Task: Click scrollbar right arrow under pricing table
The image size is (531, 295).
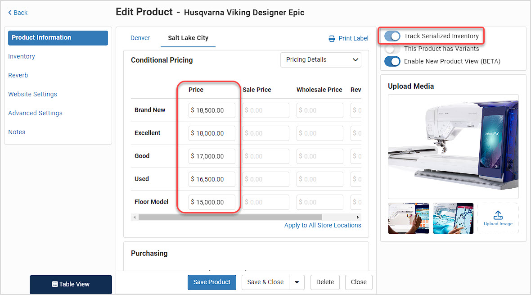Action: click(358, 218)
